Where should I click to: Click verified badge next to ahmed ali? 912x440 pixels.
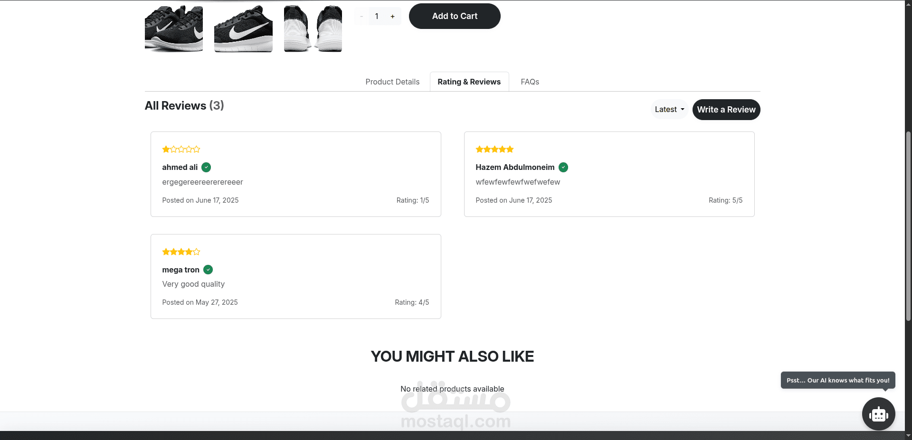(206, 167)
